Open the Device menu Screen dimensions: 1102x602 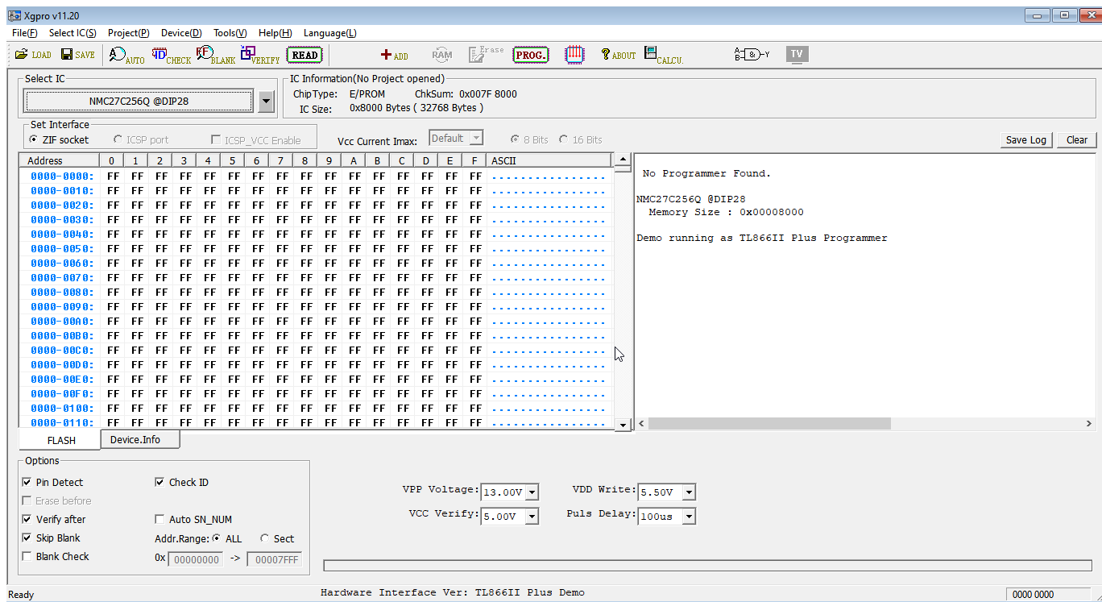[181, 33]
